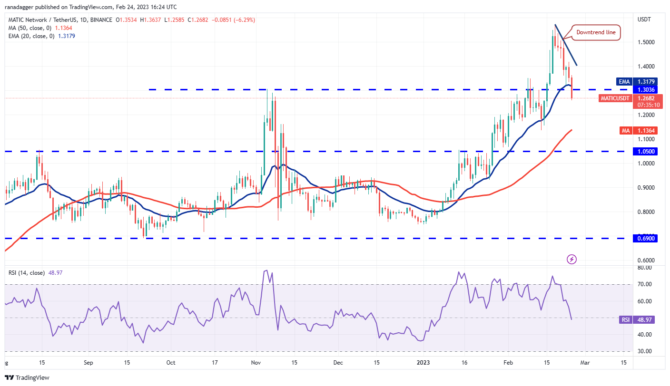The width and height of the screenshot is (670, 386).
Task: Click the 1.3036 price level label
Action: point(646,89)
